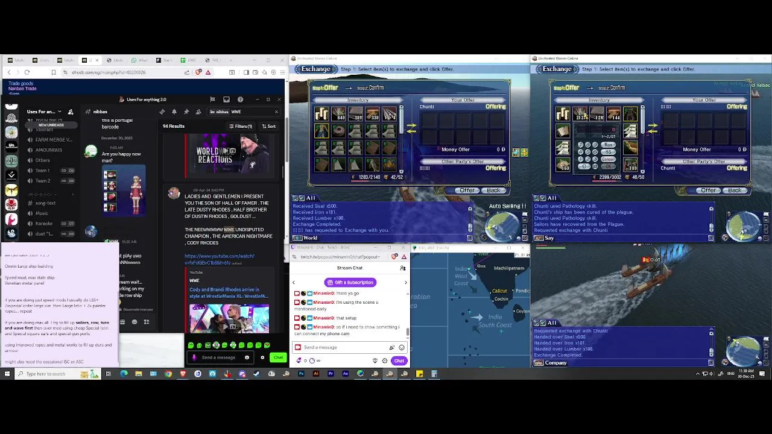Click the Back button in left game window

[493, 190]
